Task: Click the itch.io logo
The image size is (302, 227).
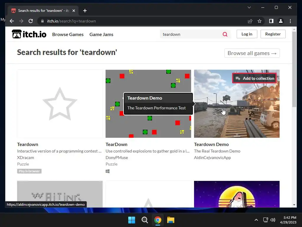Action: coord(29,34)
